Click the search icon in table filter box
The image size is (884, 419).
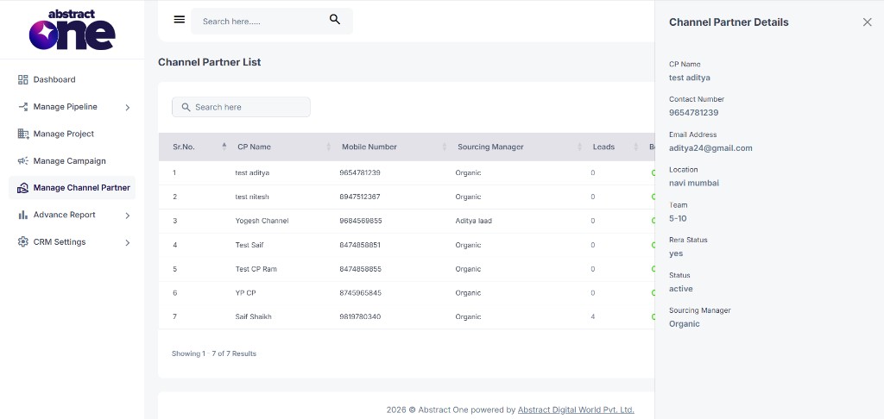tap(186, 107)
